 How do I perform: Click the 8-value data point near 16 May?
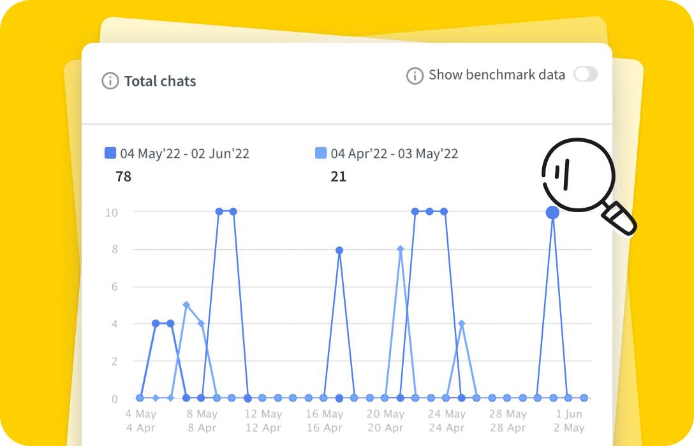(338, 249)
